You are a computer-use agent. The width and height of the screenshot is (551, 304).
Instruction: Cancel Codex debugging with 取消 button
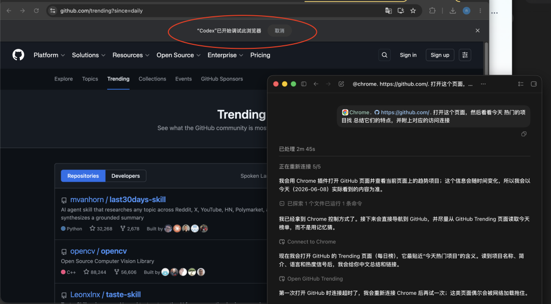(x=280, y=31)
